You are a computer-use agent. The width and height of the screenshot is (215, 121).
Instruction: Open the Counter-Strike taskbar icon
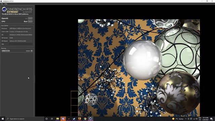(80, 119)
